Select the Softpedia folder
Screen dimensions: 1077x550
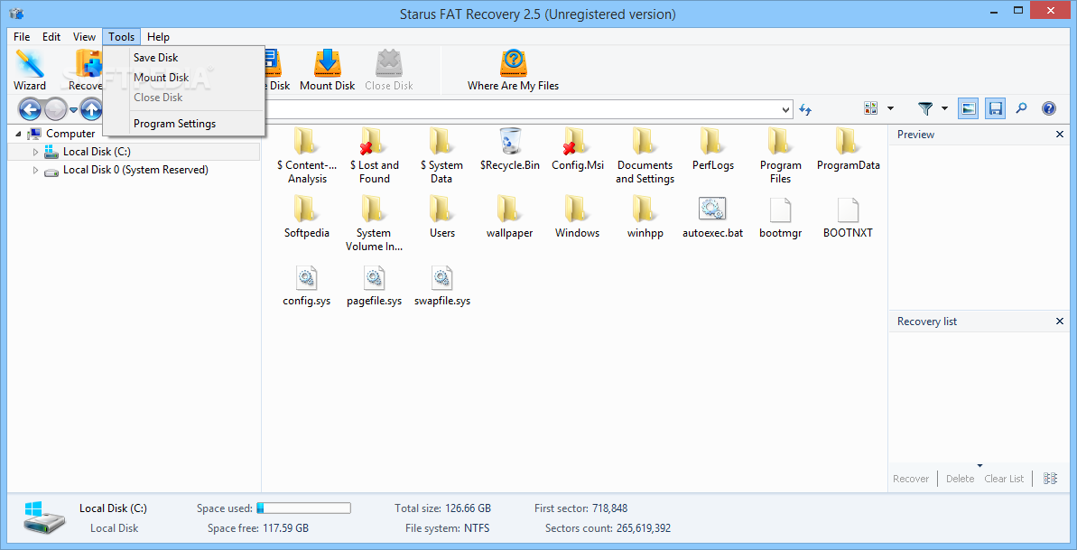coord(306,218)
